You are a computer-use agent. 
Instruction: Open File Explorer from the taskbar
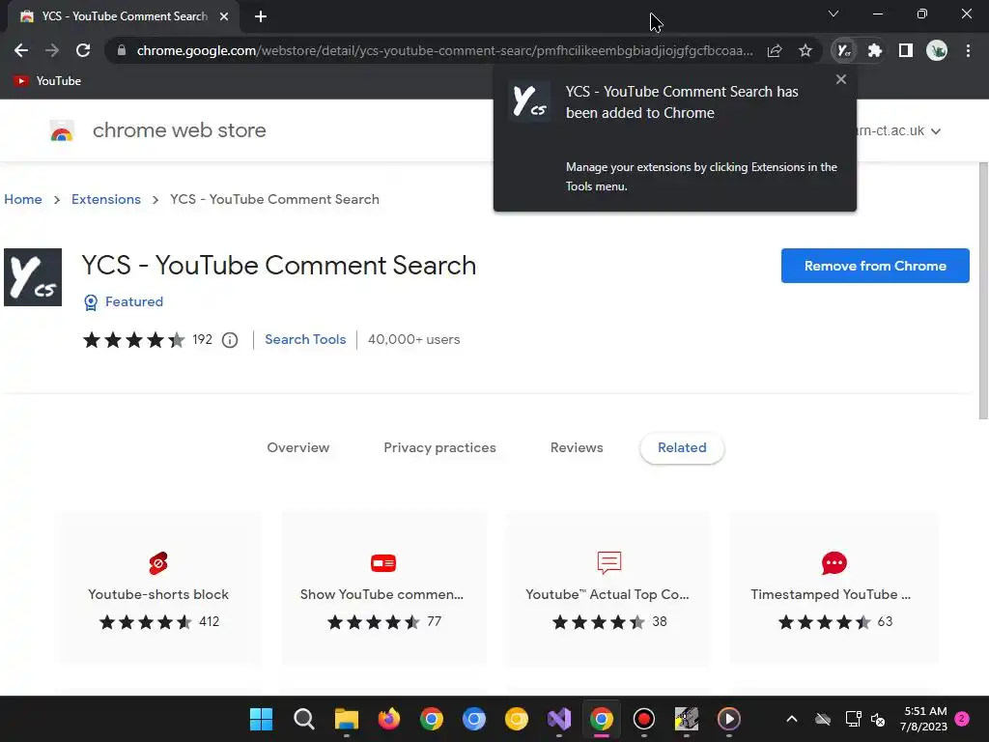point(347,719)
